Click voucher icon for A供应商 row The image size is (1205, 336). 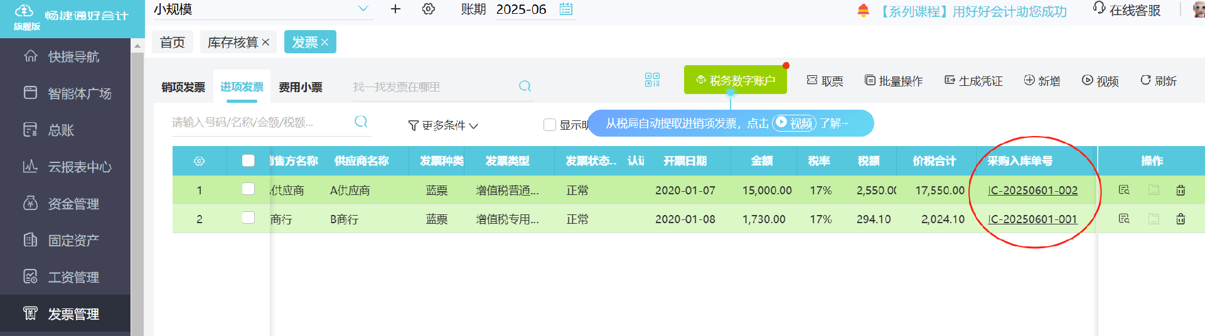tap(1154, 190)
